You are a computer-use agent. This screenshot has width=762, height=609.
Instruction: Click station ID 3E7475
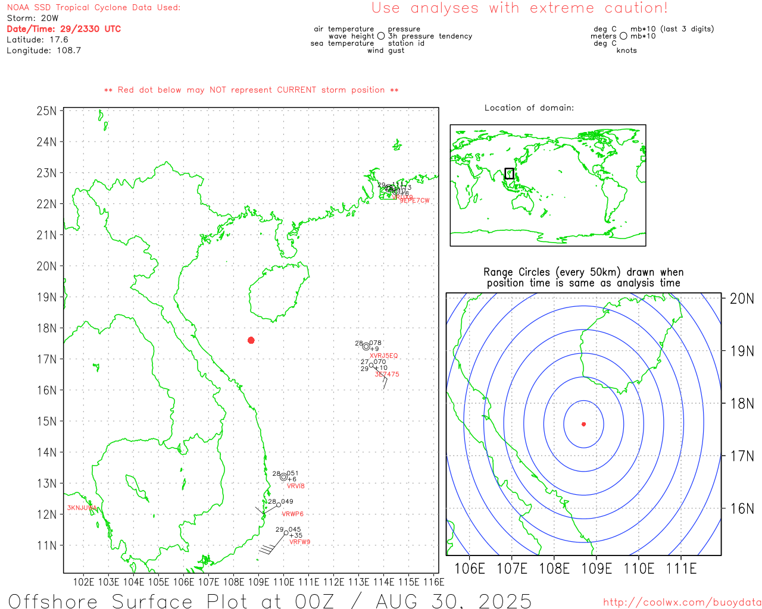387,374
